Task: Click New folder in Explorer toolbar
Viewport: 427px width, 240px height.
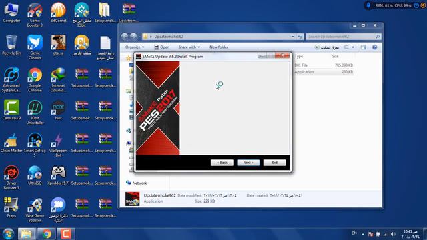Action: [x=219, y=47]
